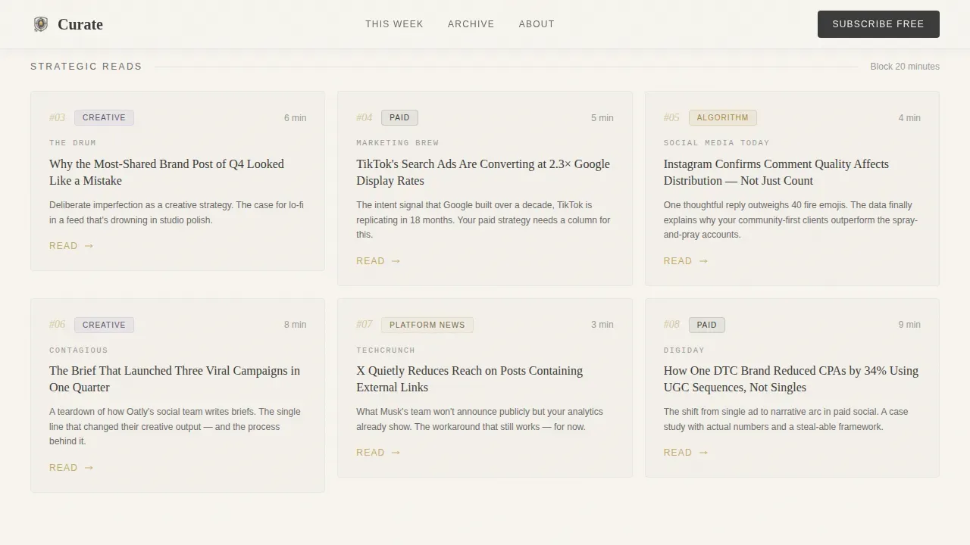Screen dimensions: 970x545
Task: Click the '#03' card number
Action: click(58, 117)
